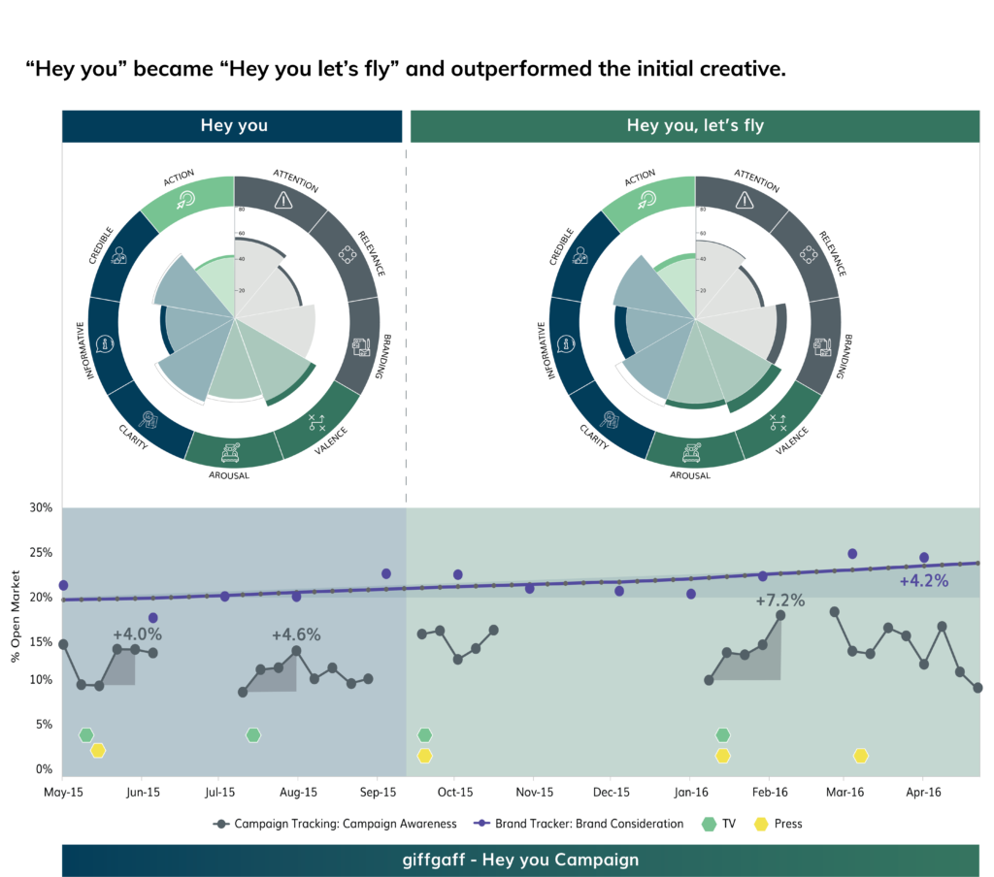Click the green TV hexagon in the legend
994x877 pixels.
[x=709, y=824]
